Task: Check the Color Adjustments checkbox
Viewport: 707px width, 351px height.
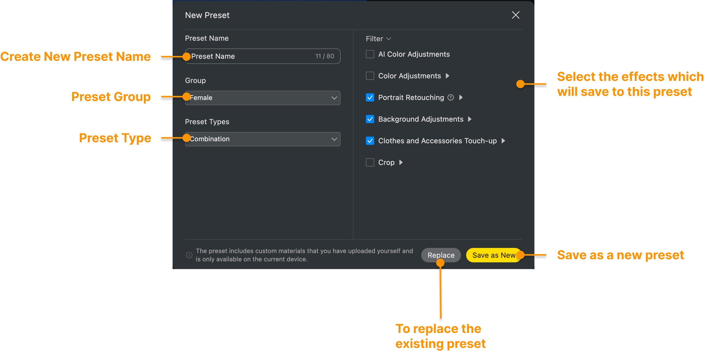Action: [370, 76]
